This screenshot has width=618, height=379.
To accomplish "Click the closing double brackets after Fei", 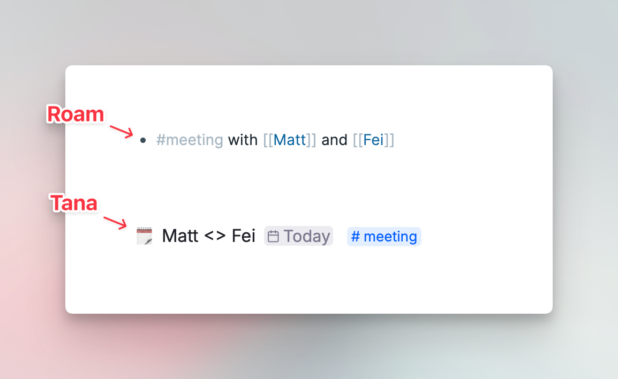I will [x=389, y=140].
